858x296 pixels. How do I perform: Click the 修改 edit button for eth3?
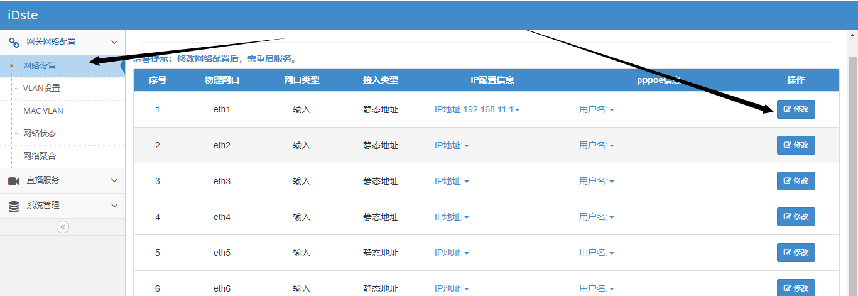(x=796, y=181)
